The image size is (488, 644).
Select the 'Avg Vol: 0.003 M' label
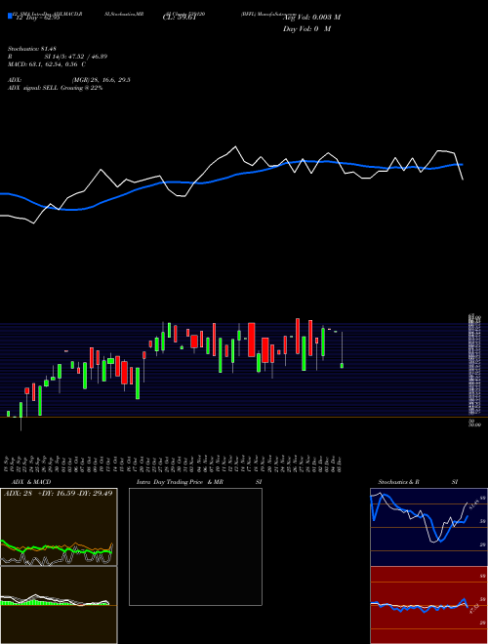[x=311, y=18]
